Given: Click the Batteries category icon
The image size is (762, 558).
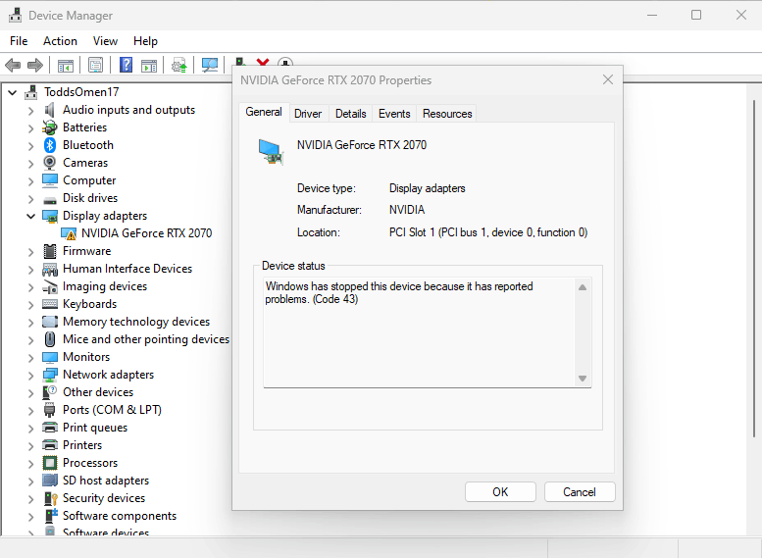Looking at the screenshot, I should (x=50, y=127).
